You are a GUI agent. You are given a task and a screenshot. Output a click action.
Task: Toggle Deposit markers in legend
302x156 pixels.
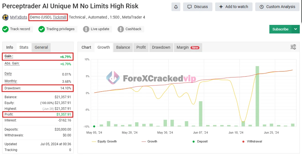click(x=200, y=141)
